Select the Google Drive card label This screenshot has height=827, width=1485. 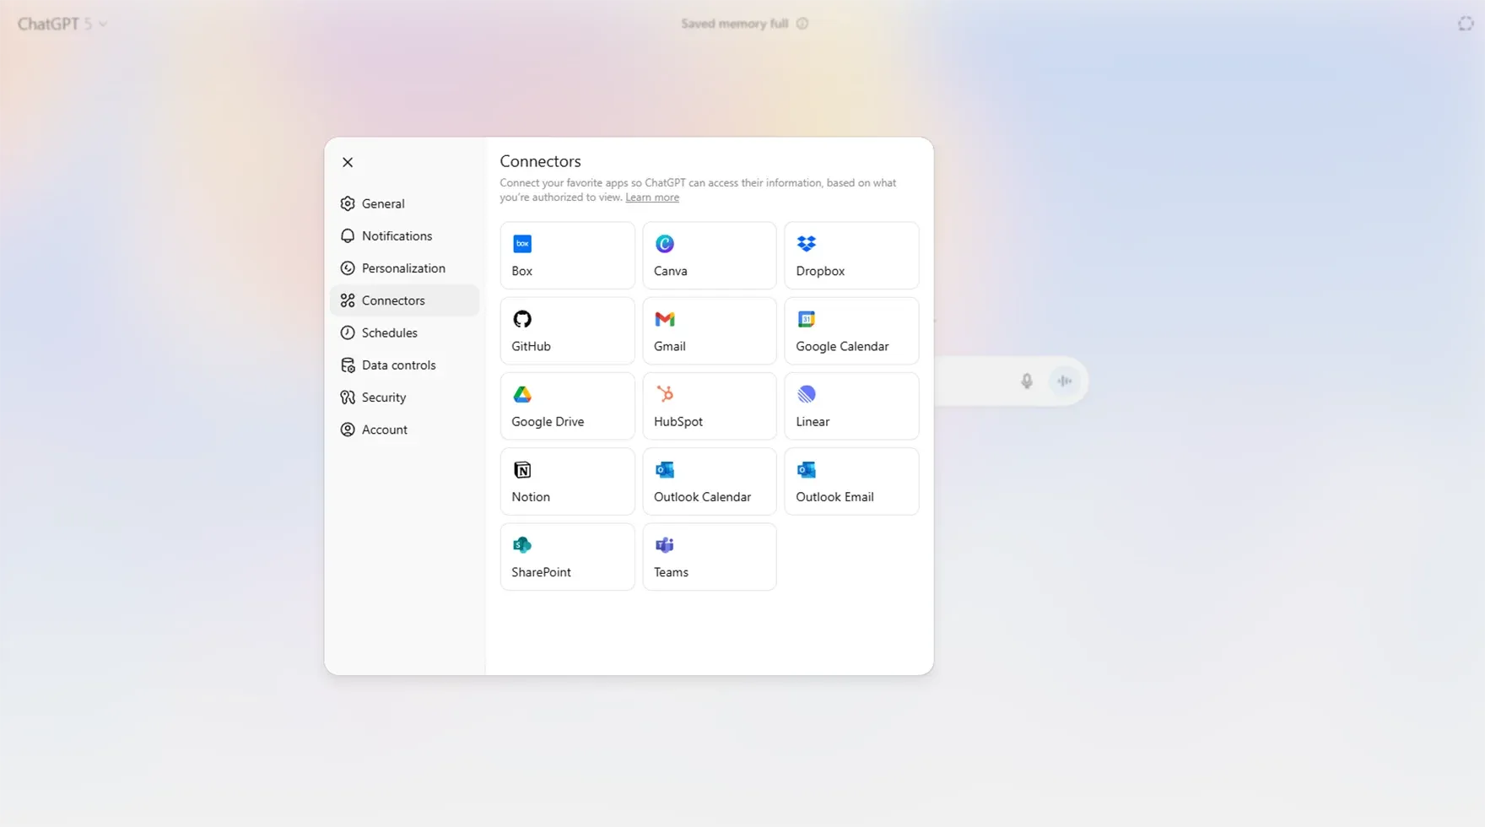(x=548, y=421)
